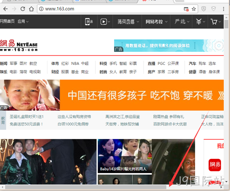The height and width of the screenshot is (191, 230).
Task: Expand the 应用 menu
Action: tap(23, 21)
